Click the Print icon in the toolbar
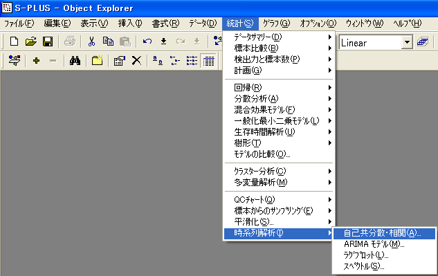Viewport: 438px width, 276px height. coord(70,42)
